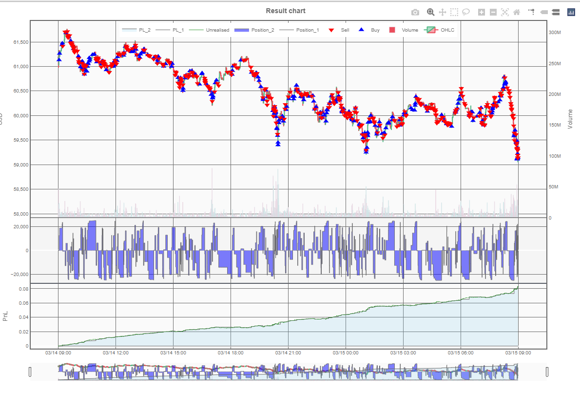This screenshot has width=580, height=407.
Task: Open the Plotly logo link icon
Action: coord(571,12)
